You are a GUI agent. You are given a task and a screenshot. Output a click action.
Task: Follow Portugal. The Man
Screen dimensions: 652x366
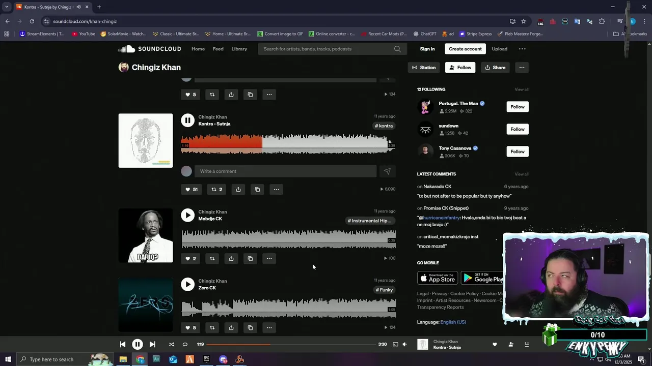(518, 107)
